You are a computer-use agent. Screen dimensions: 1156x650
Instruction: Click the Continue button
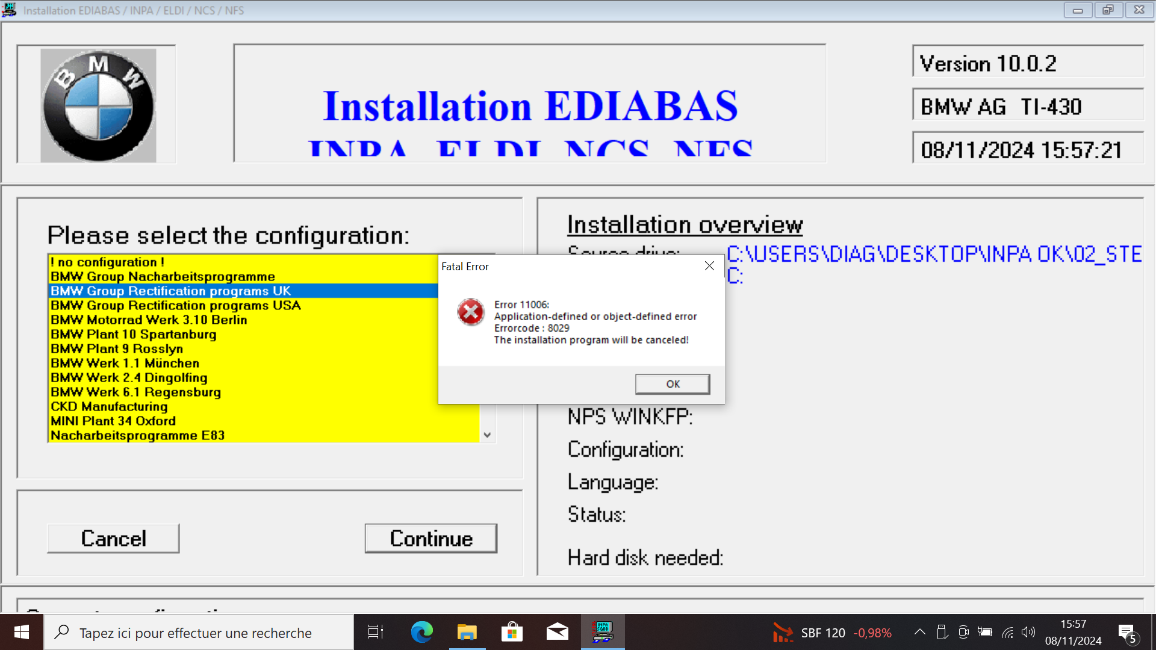click(431, 538)
